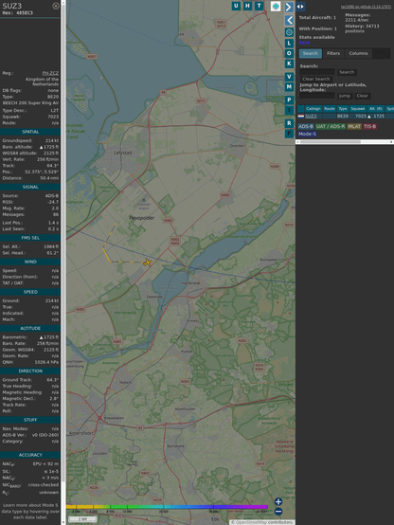Viewport: 394px width, 525px height.
Task: Toggle the K map button
Action: [289, 63]
